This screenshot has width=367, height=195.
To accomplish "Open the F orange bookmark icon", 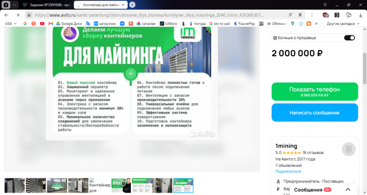I will point(130,23).
